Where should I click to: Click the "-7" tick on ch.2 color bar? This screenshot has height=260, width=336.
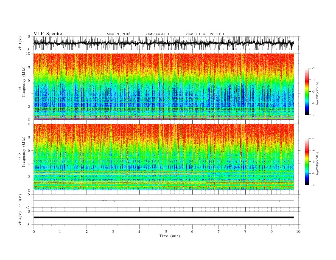coord(313,185)
